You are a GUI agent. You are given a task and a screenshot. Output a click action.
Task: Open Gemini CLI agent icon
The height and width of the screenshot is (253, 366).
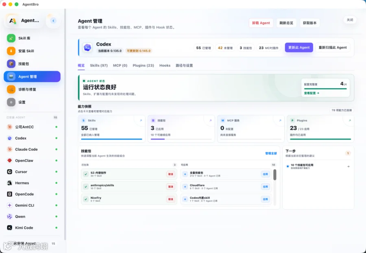pyautogui.click(x=10, y=205)
